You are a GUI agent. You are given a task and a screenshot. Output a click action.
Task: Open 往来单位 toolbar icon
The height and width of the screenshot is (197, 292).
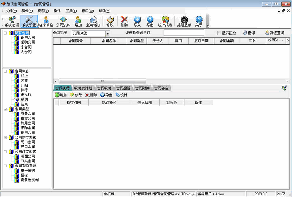tap(46, 21)
